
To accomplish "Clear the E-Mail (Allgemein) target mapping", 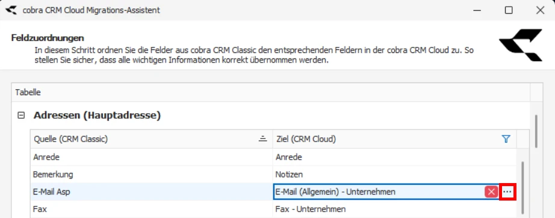I will tap(491, 192).
